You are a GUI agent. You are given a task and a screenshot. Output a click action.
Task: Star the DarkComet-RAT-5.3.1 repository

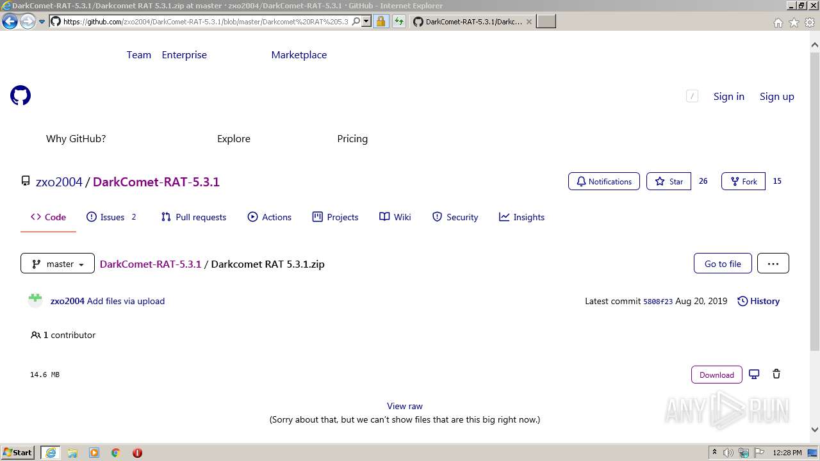pos(669,181)
